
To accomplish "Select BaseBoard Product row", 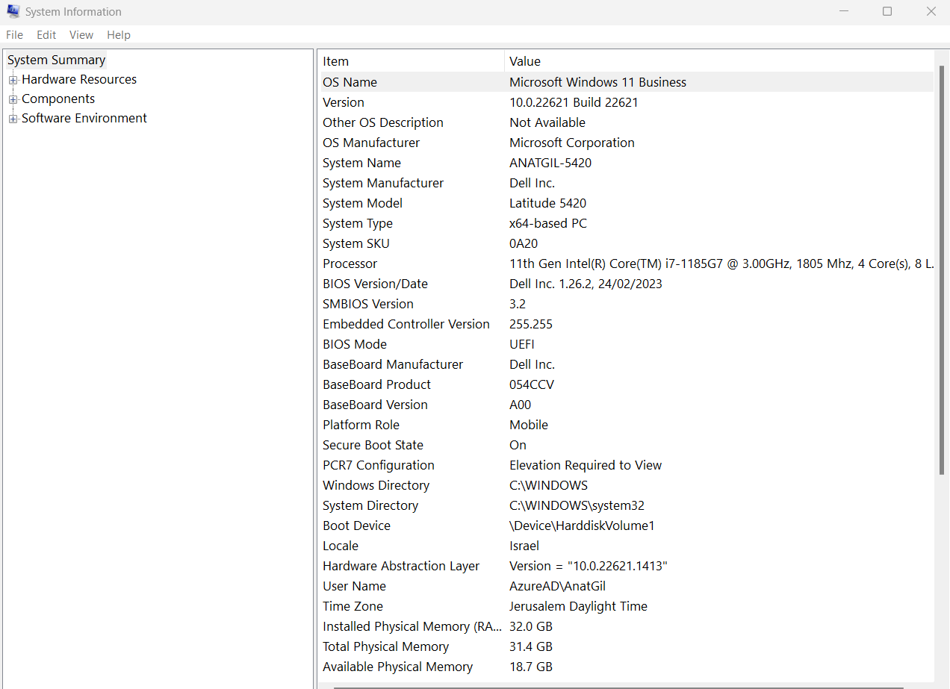I will (627, 384).
